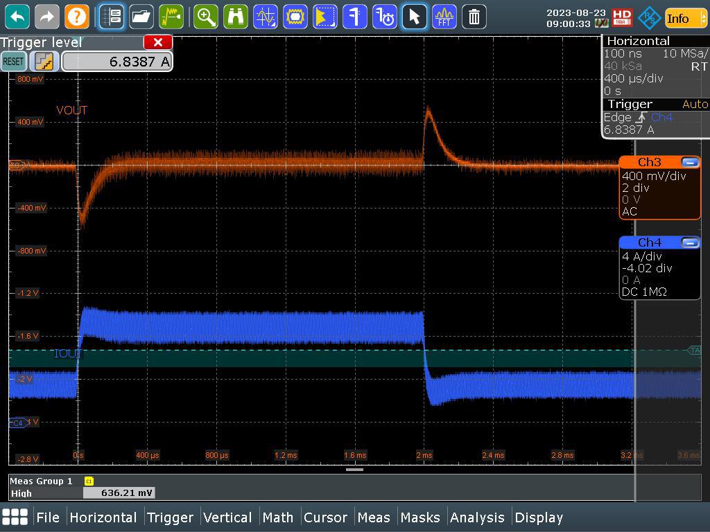This screenshot has height=532, width=710.
Task: Open the Analysis menu
Action: click(478, 517)
